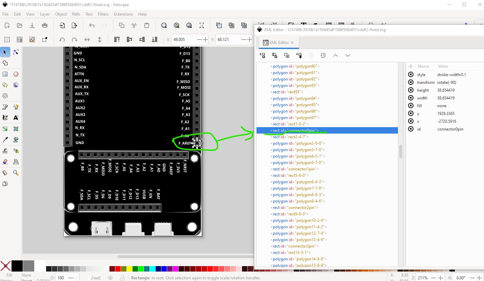Select the Measure ruler tool
This screenshot has height=281, width=484.
click(x=5, y=172)
